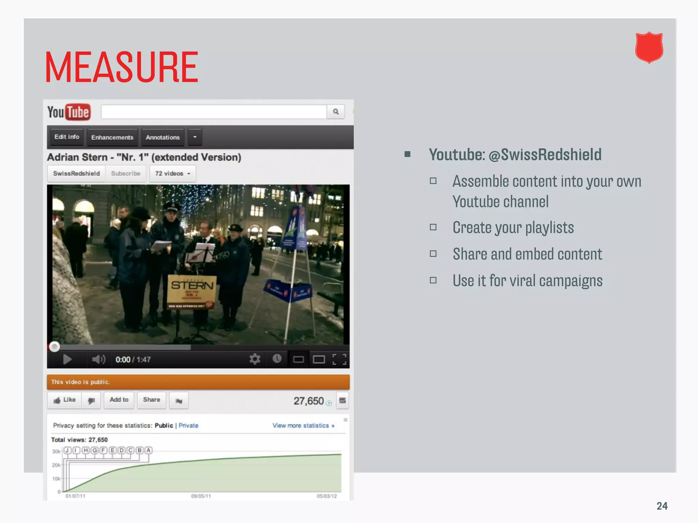Viewport: 698px width, 523px height.
Task: Click the Like button
Action: coord(64,400)
